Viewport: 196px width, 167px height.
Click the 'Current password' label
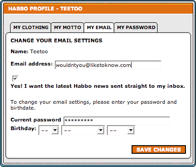point(36,120)
